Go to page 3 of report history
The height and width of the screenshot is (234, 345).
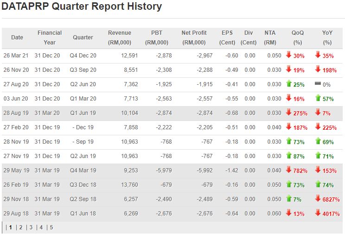31,228
